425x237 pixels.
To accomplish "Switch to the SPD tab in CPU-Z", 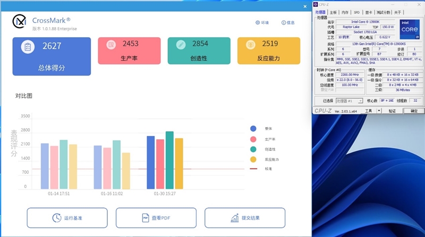I will click(x=356, y=12).
